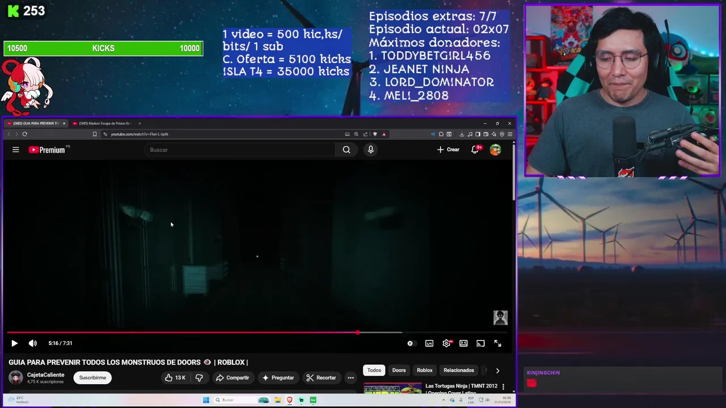The width and height of the screenshot is (726, 408).
Task: Open the YouTube account avatar menu
Action: point(496,150)
